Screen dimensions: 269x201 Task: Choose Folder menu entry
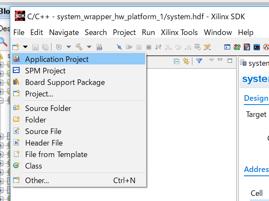pyautogui.click(x=78, y=119)
